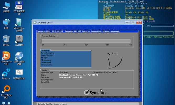Image resolution: width=175 pixels, height=105 pixels.
Task: Click the Statistics panel heading
Action: [45, 51]
